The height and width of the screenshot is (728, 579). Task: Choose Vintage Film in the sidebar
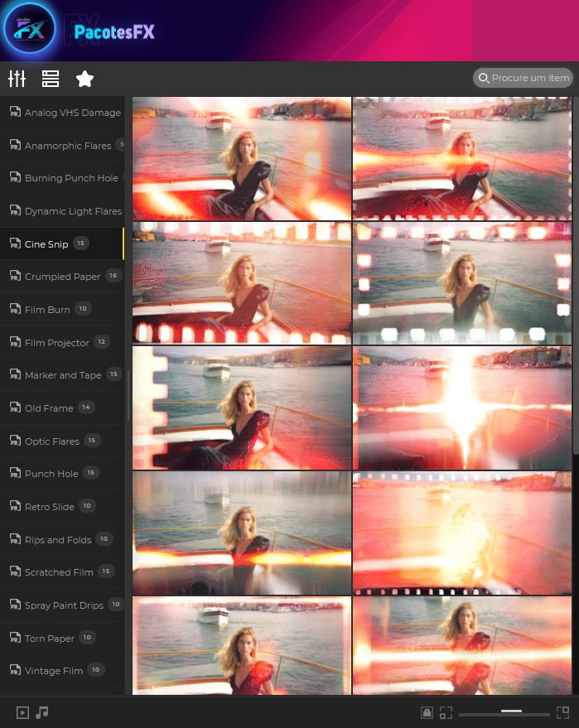pyautogui.click(x=53, y=671)
